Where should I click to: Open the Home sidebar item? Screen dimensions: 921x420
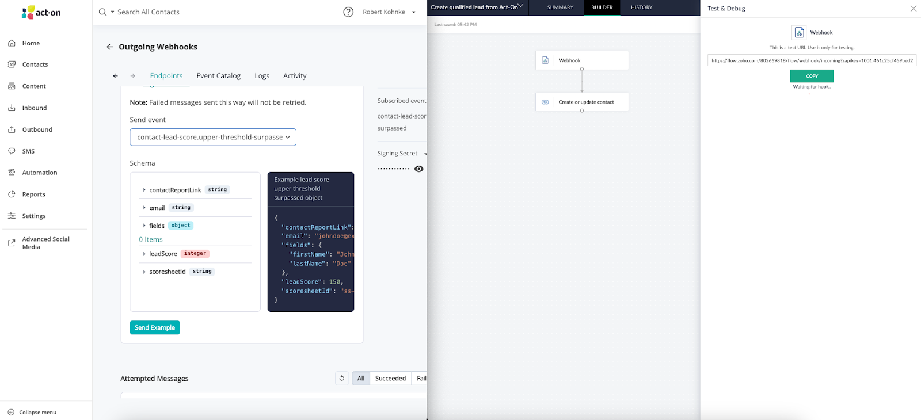tap(31, 43)
